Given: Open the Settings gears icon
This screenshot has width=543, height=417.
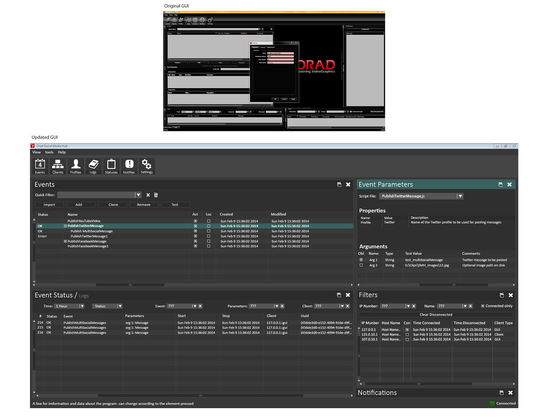Looking at the screenshot, I should coord(146,166).
